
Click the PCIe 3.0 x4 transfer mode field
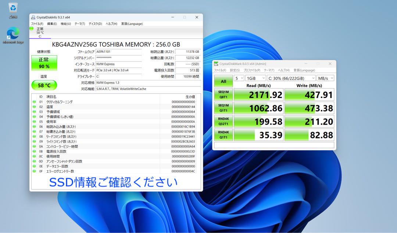pos(118,70)
